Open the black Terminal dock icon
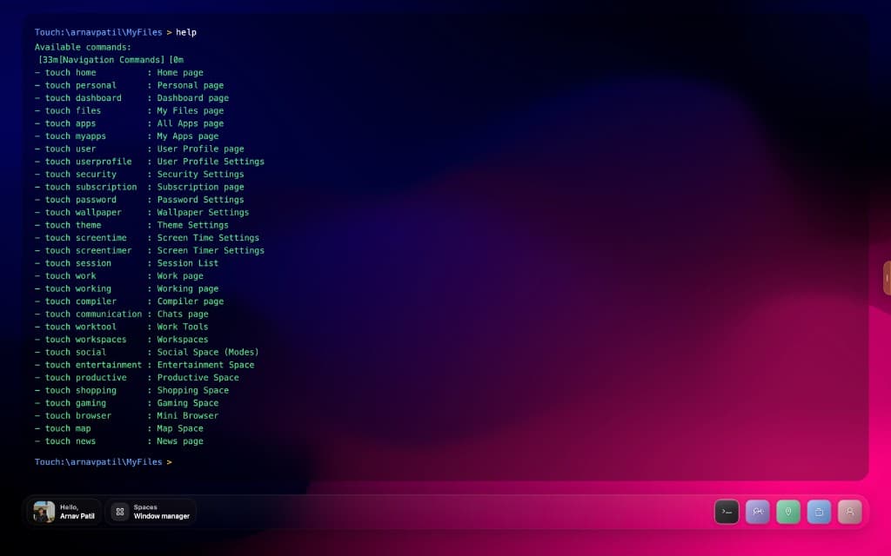This screenshot has height=556, width=891. click(727, 512)
